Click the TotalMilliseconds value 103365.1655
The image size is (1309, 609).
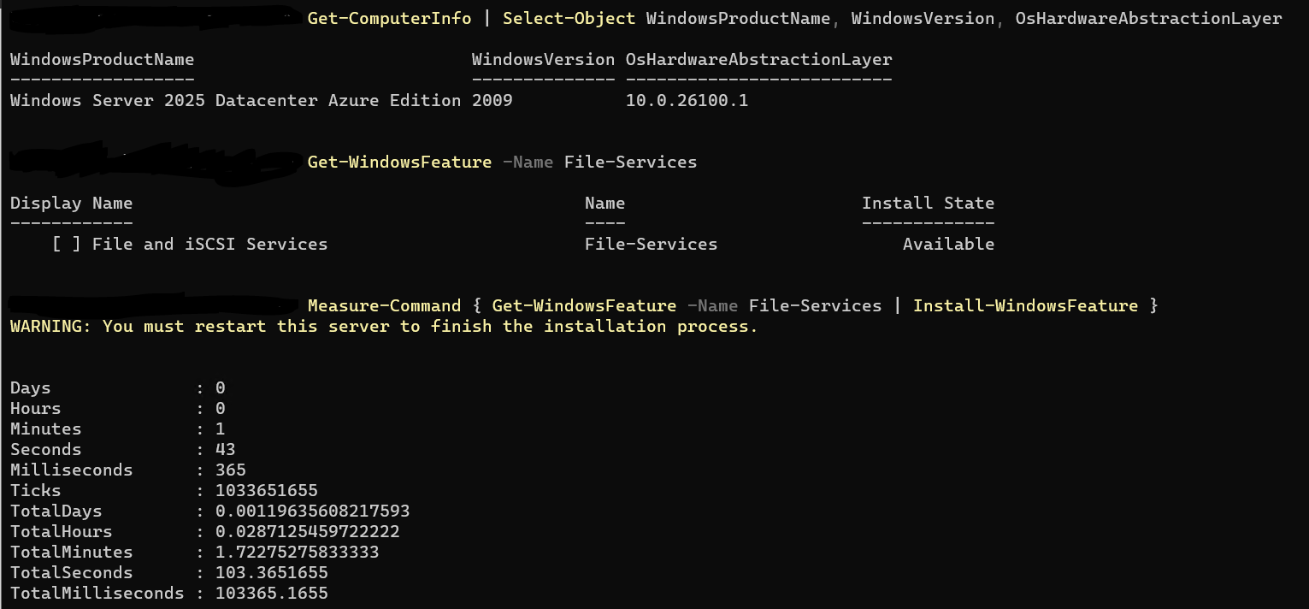[271, 593]
